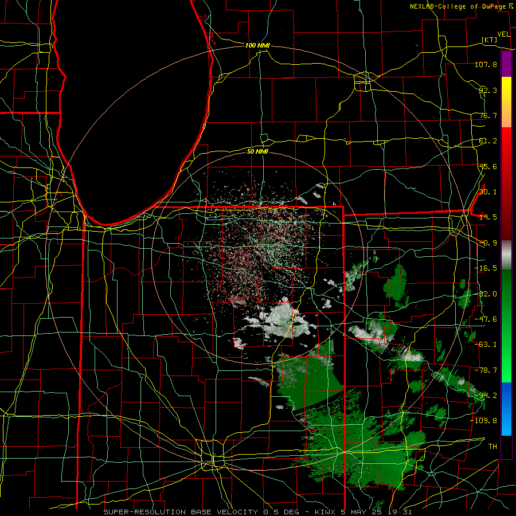The image size is (516, 516).
Task: Click the -63.1 velocity scale value
Action: coord(486,345)
